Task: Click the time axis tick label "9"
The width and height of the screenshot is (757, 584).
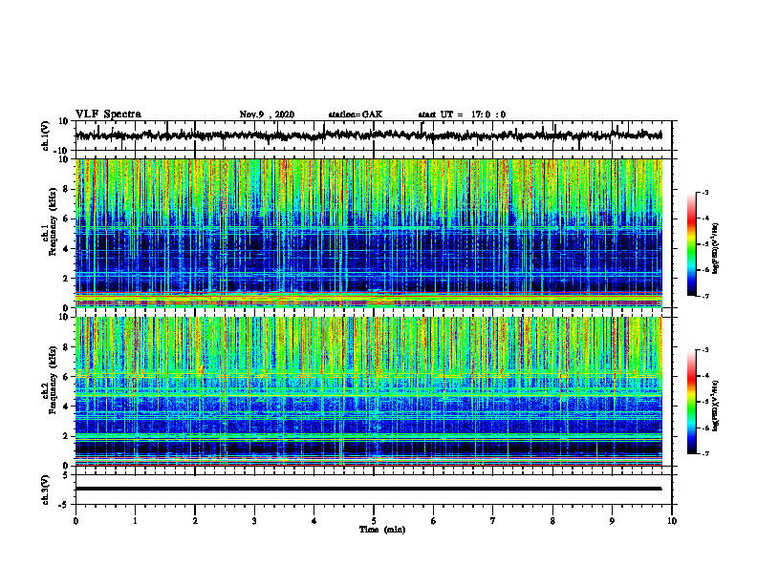Action: point(612,521)
